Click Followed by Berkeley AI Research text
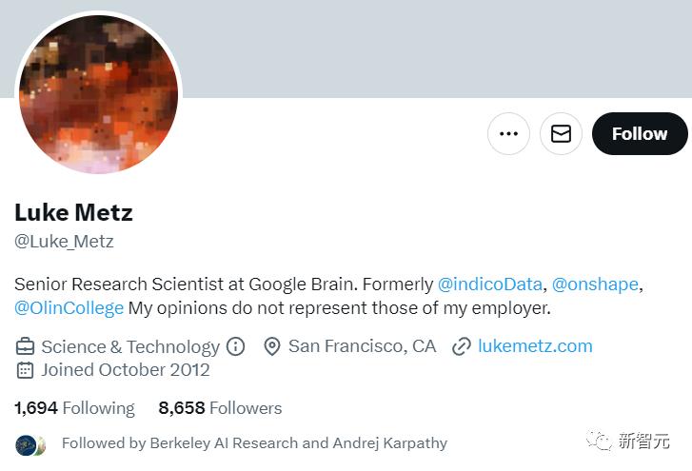The height and width of the screenshot is (471, 692). (255, 442)
